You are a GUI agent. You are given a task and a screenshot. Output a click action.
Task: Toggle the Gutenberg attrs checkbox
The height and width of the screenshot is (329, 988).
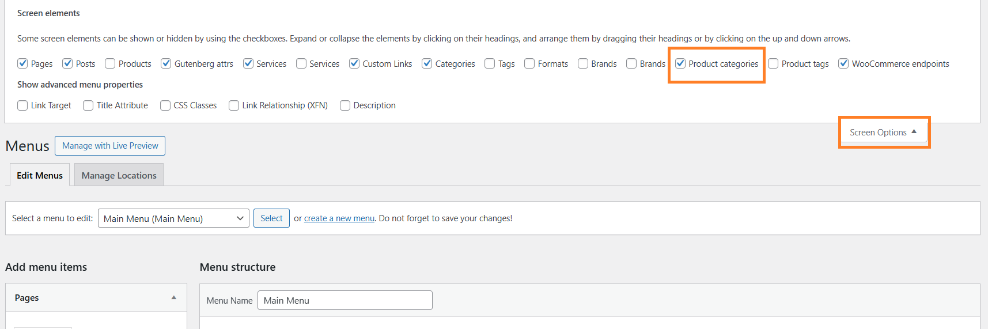click(166, 63)
